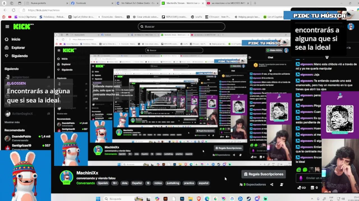Click the Buscar search field
The height and width of the screenshot is (201, 359).
click(181, 27)
